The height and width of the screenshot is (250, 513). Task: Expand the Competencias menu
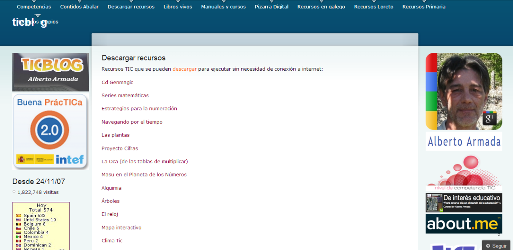coord(34,7)
